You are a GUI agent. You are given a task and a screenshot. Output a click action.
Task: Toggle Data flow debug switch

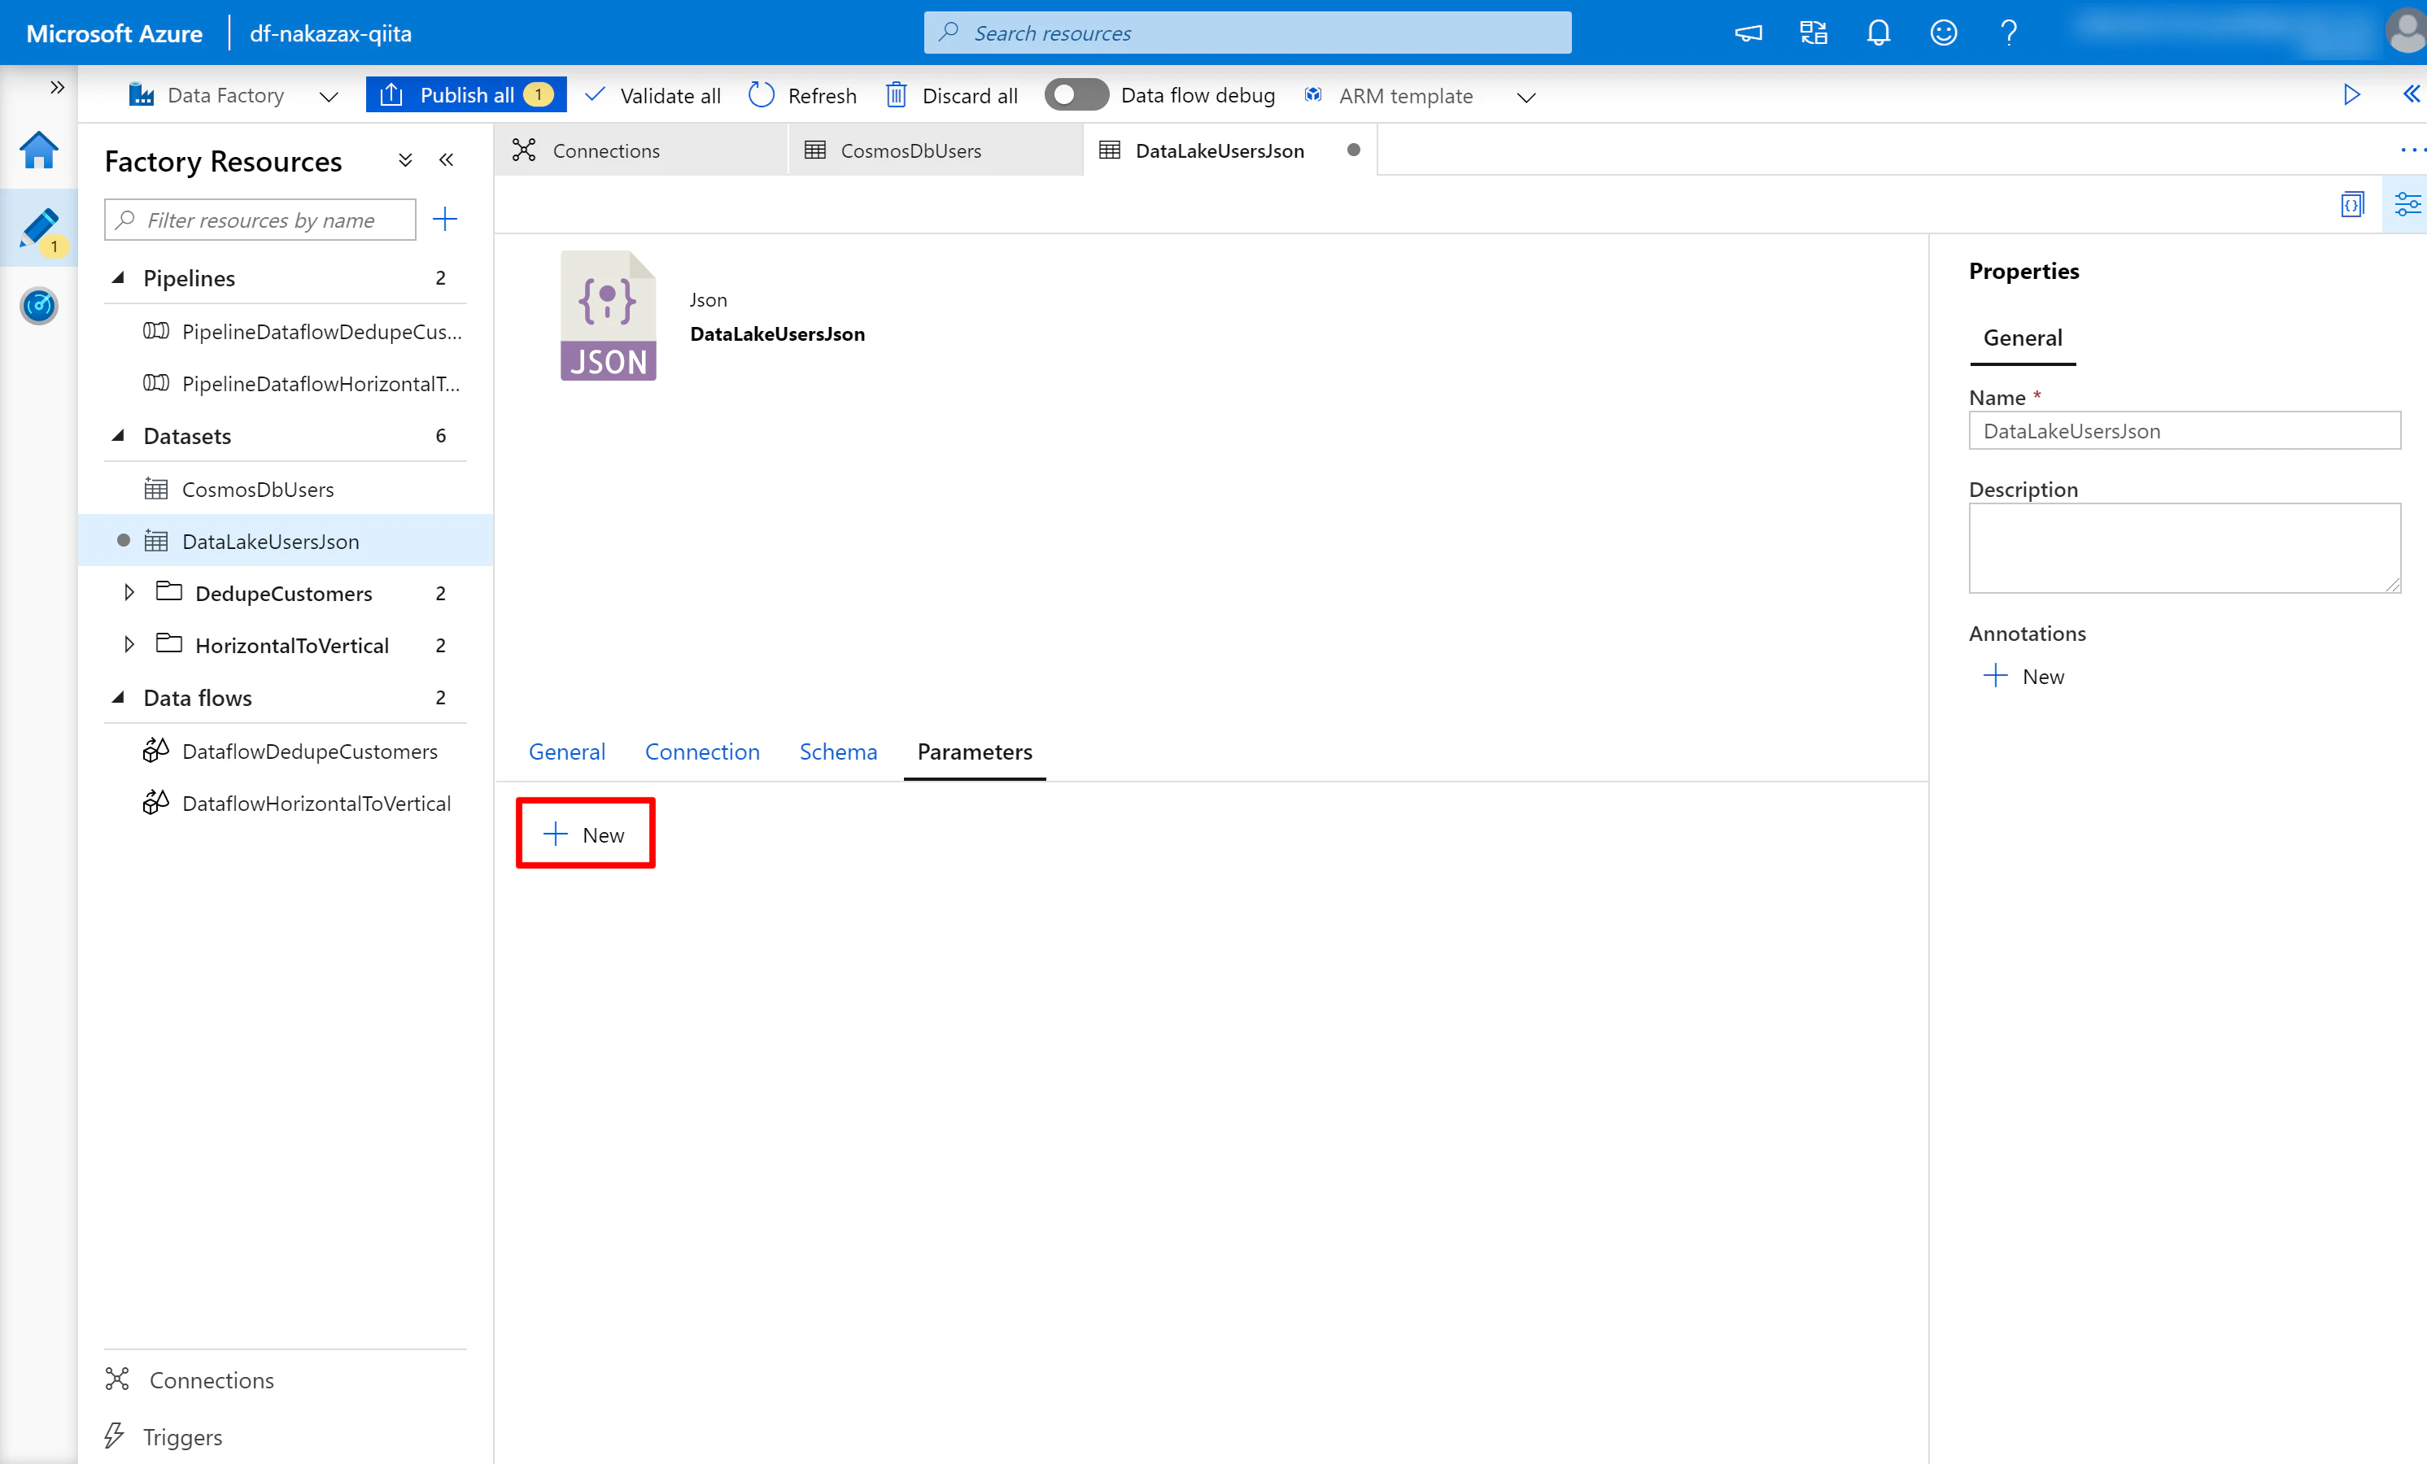click(x=1076, y=94)
